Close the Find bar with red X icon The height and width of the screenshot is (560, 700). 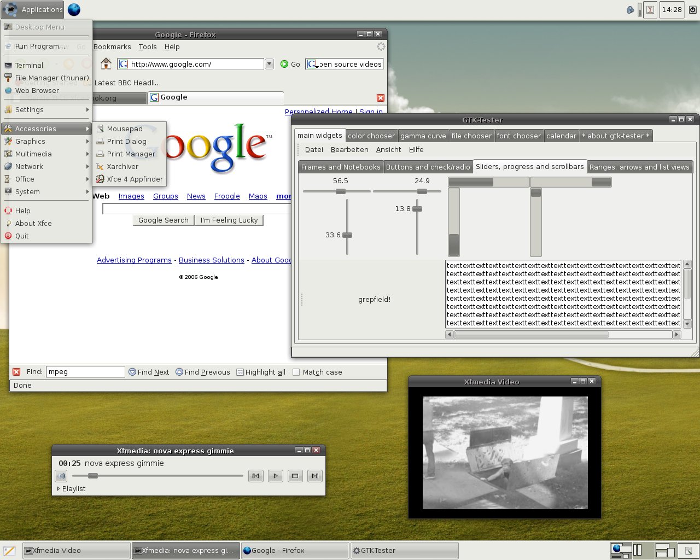click(16, 372)
